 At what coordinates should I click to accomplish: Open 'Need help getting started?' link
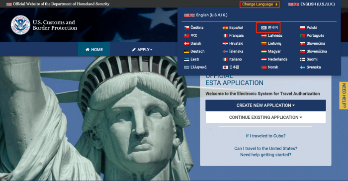265,155
